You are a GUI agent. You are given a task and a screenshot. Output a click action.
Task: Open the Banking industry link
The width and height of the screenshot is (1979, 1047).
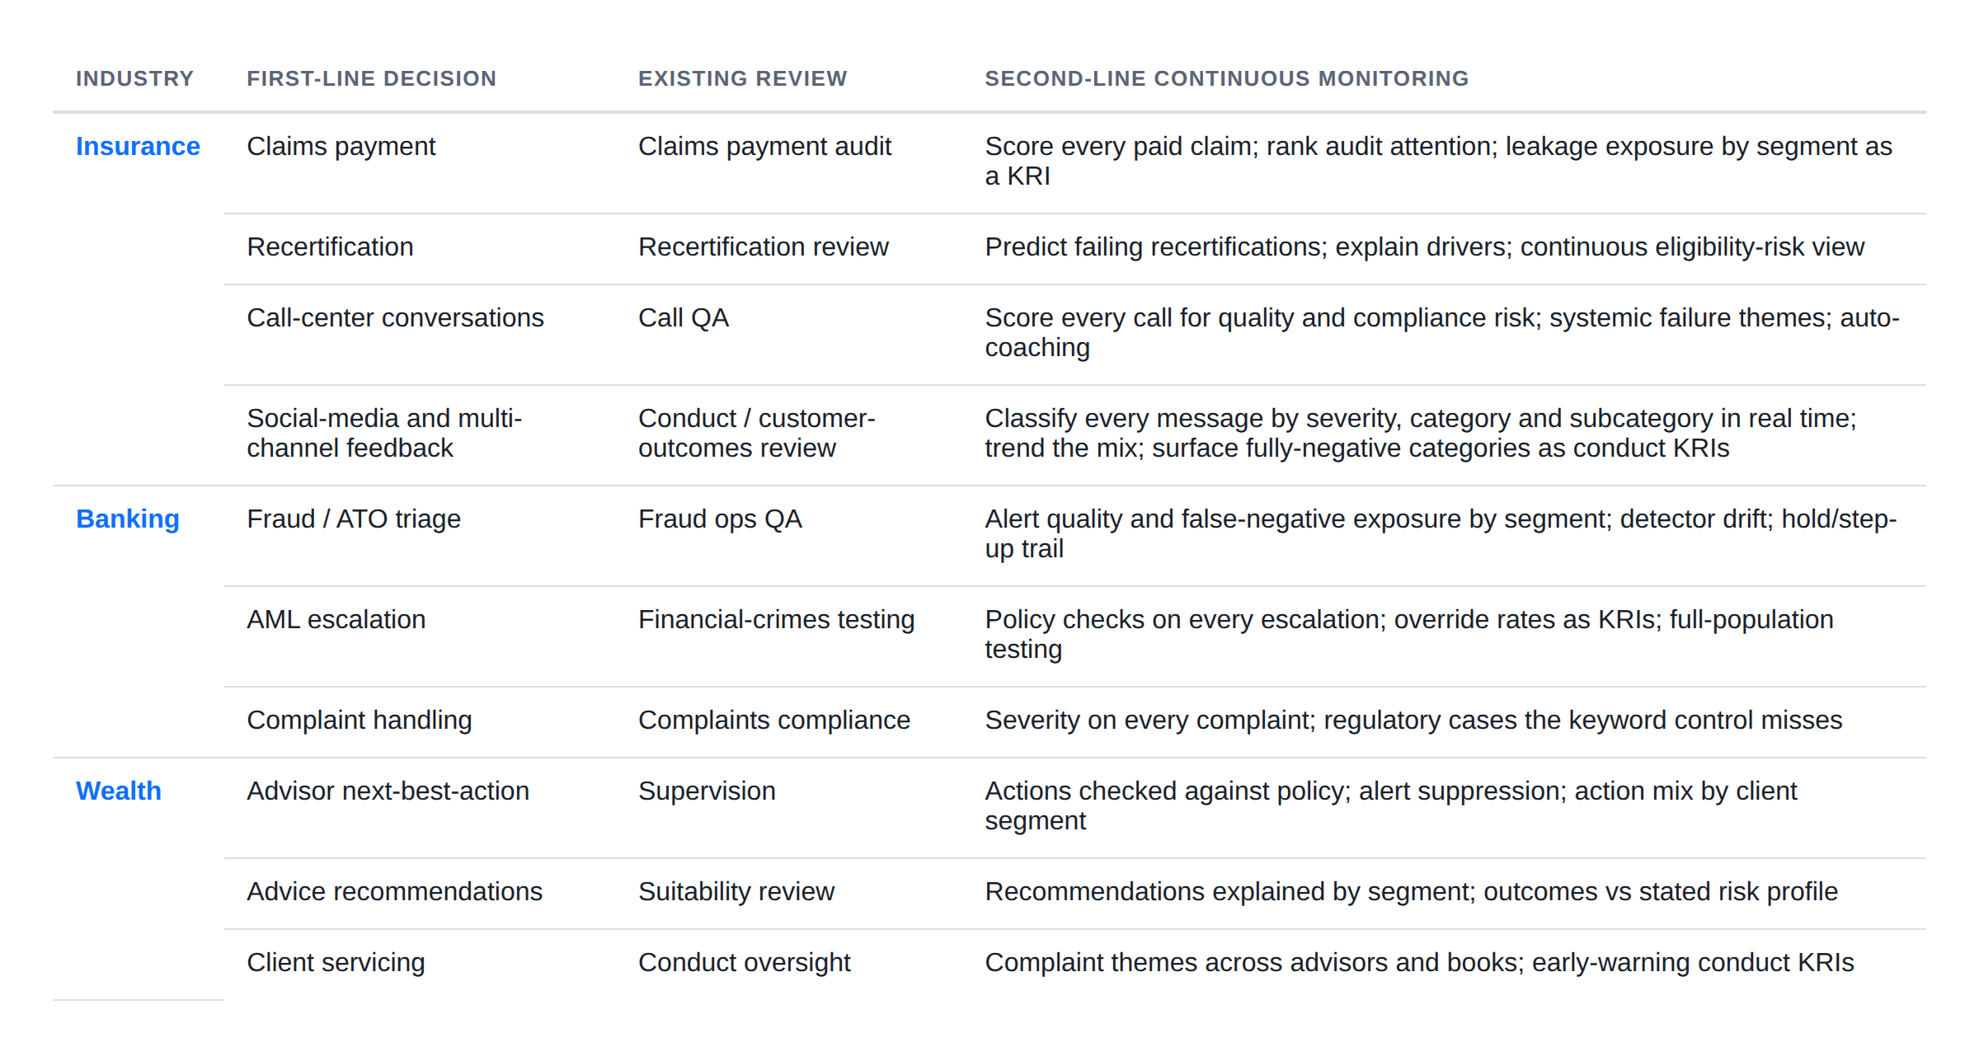coord(128,519)
